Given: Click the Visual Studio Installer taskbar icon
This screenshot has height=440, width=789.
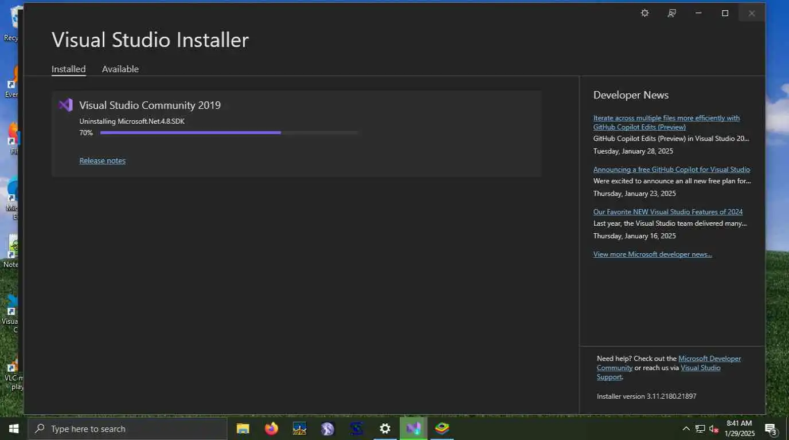Looking at the screenshot, I should coord(413,429).
